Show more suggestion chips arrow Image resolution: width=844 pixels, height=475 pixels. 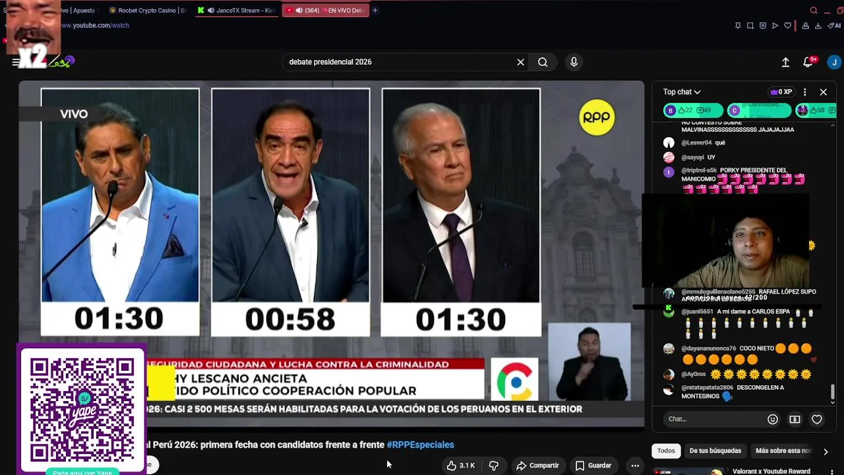click(826, 452)
